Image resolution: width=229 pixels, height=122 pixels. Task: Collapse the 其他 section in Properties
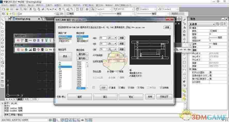tap(190, 69)
